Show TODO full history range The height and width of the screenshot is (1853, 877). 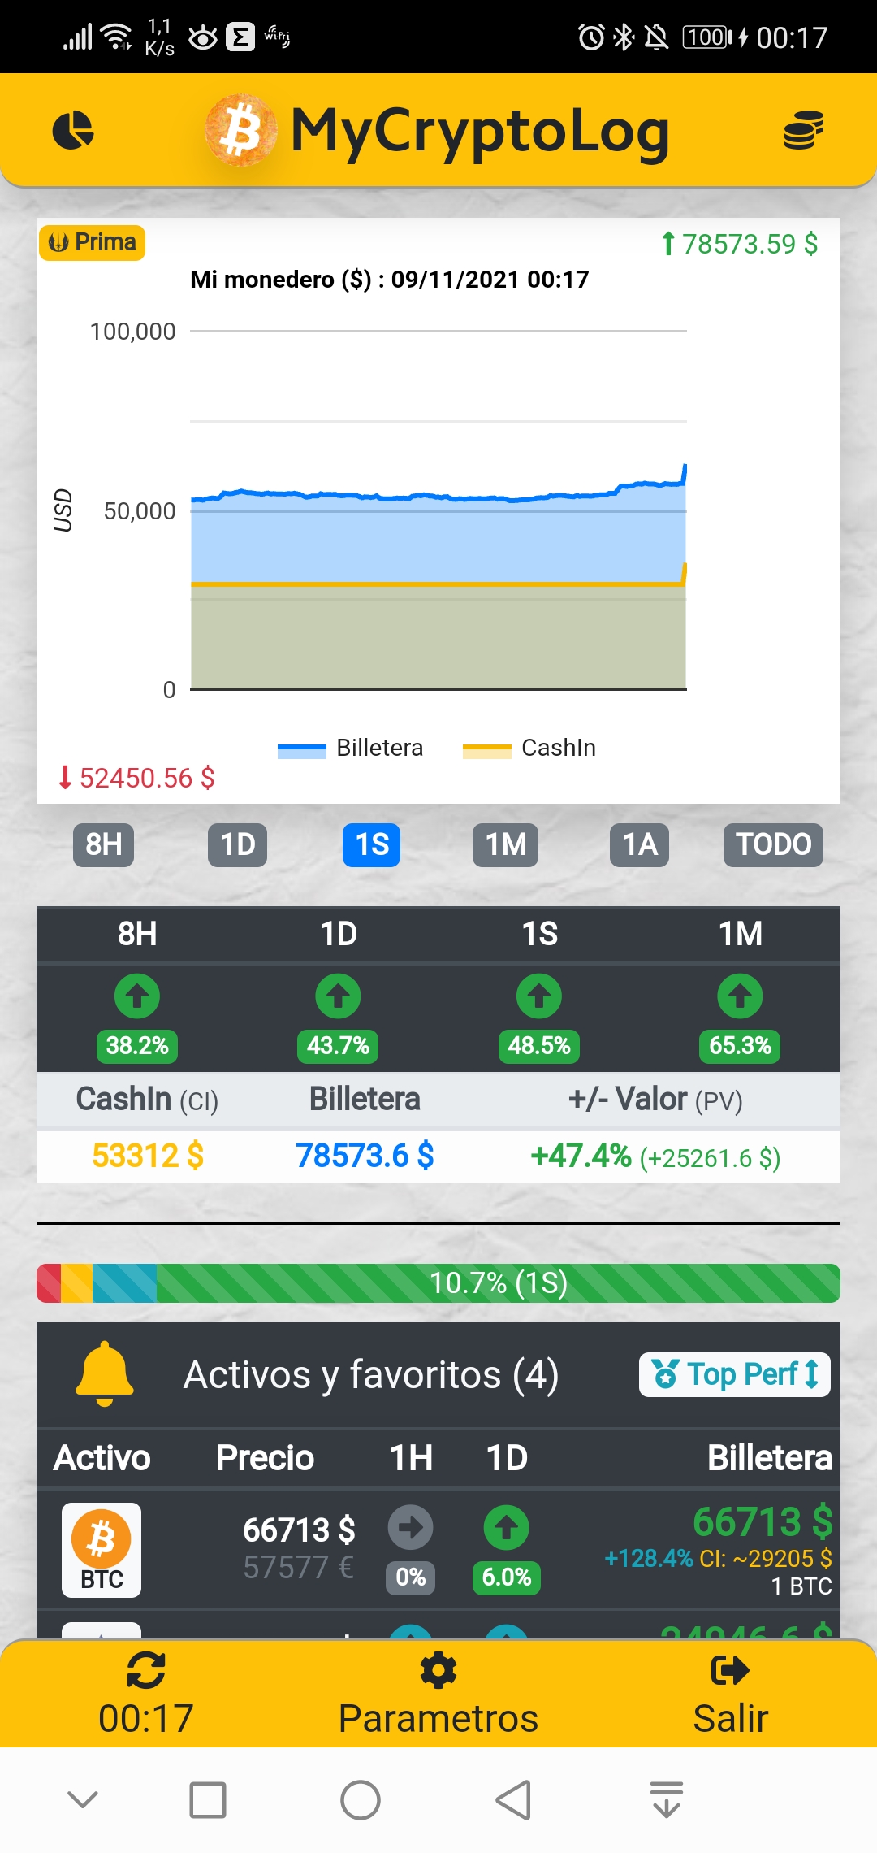click(773, 845)
